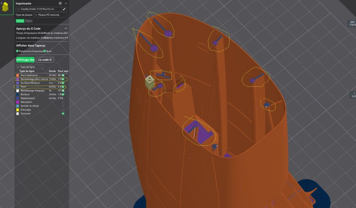Click the 2m54s Bordure duration
Viewport: 356px width, 208px height.
52,94
